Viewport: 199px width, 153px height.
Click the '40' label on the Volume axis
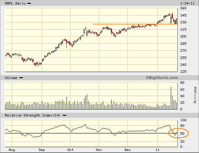click(x=182, y=96)
